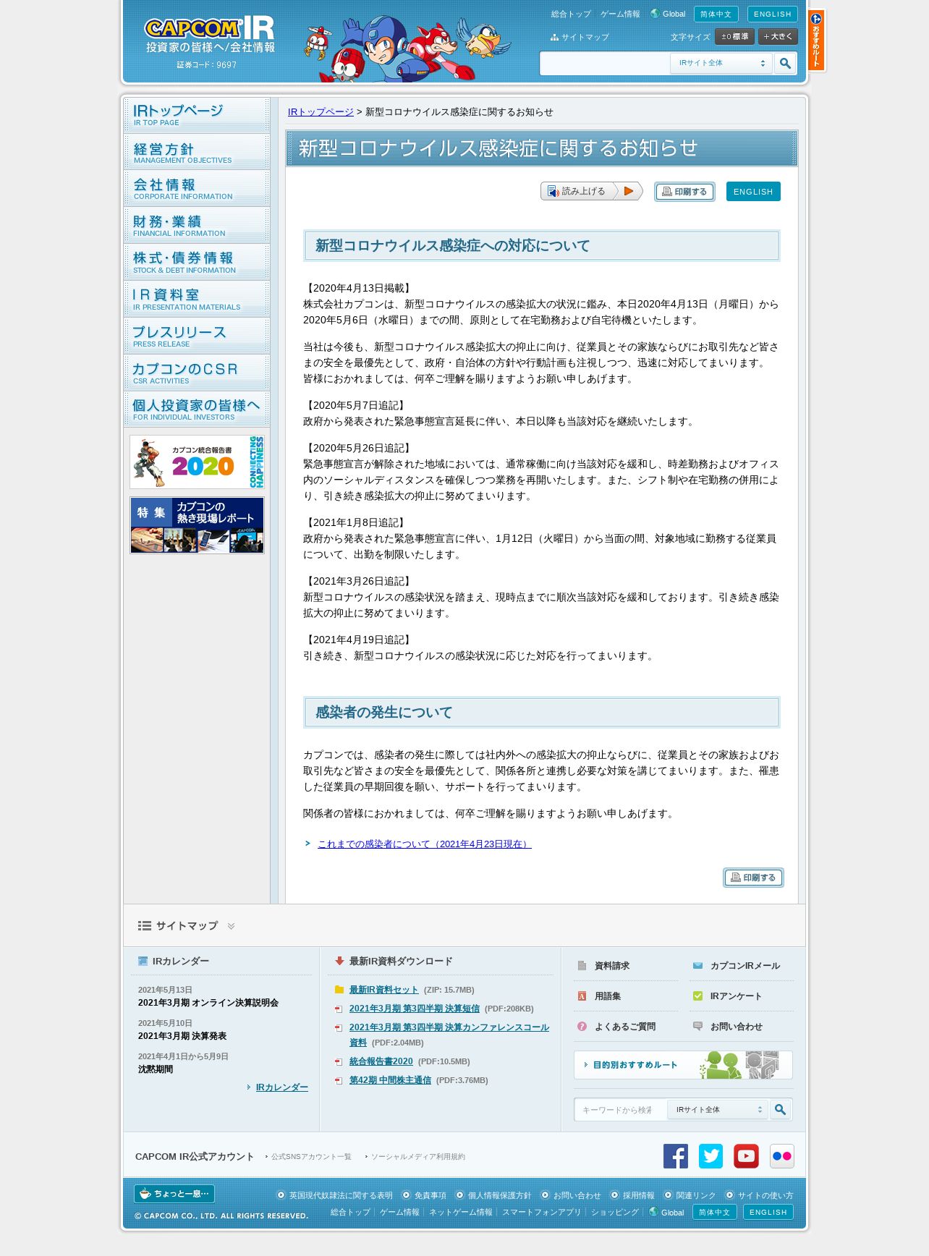Open 英国現代奴隷法に関する表明 footer link
The height and width of the screenshot is (1256, 929).
pyautogui.click(x=341, y=1195)
